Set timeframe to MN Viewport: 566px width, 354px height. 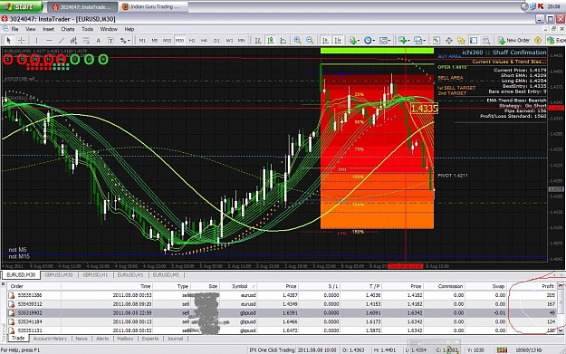241,41
